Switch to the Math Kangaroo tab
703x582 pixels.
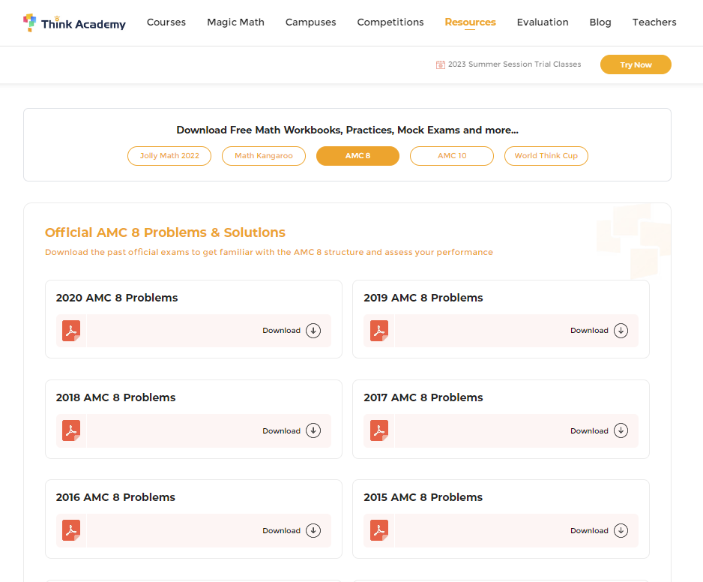(264, 156)
